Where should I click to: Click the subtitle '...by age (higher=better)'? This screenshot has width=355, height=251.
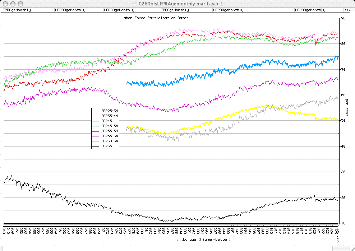pos(204,239)
